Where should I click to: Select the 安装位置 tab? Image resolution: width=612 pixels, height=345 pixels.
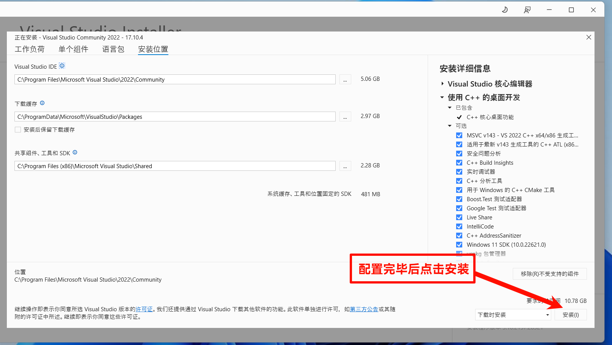153,49
